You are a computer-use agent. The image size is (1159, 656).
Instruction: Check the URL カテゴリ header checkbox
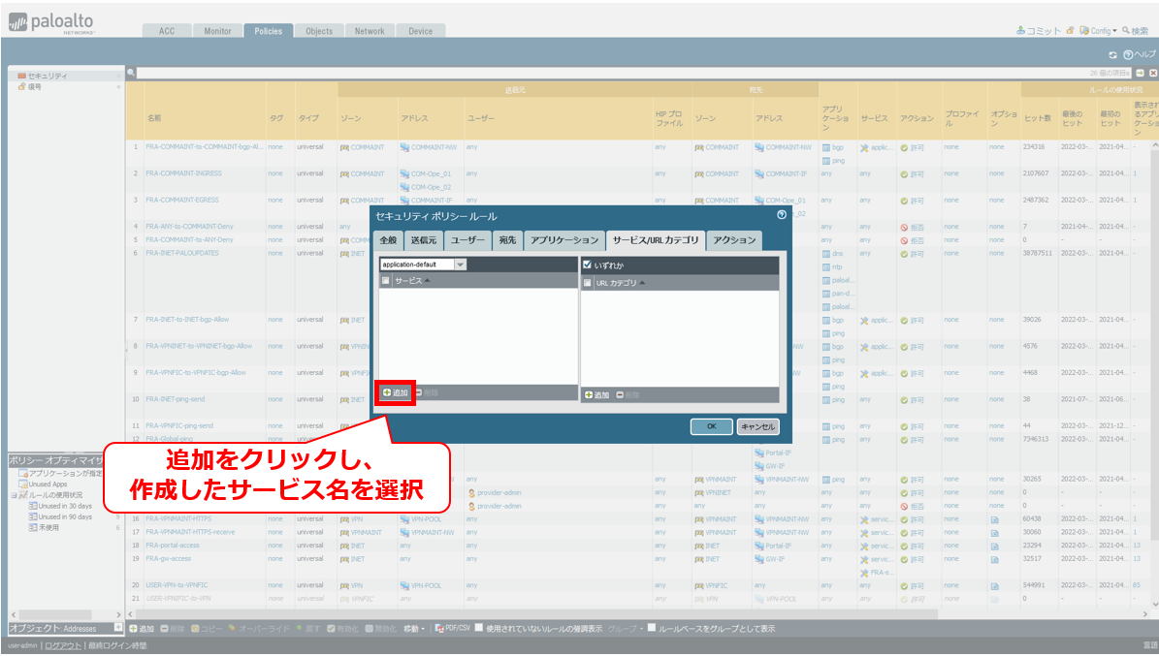pos(588,283)
